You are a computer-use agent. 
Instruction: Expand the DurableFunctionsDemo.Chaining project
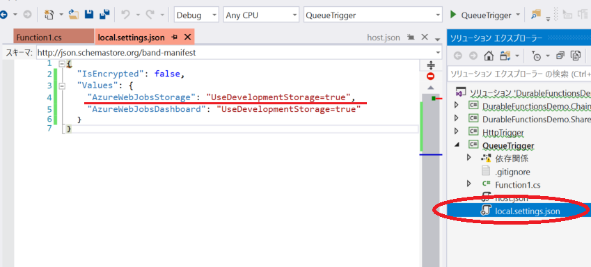(457, 105)
